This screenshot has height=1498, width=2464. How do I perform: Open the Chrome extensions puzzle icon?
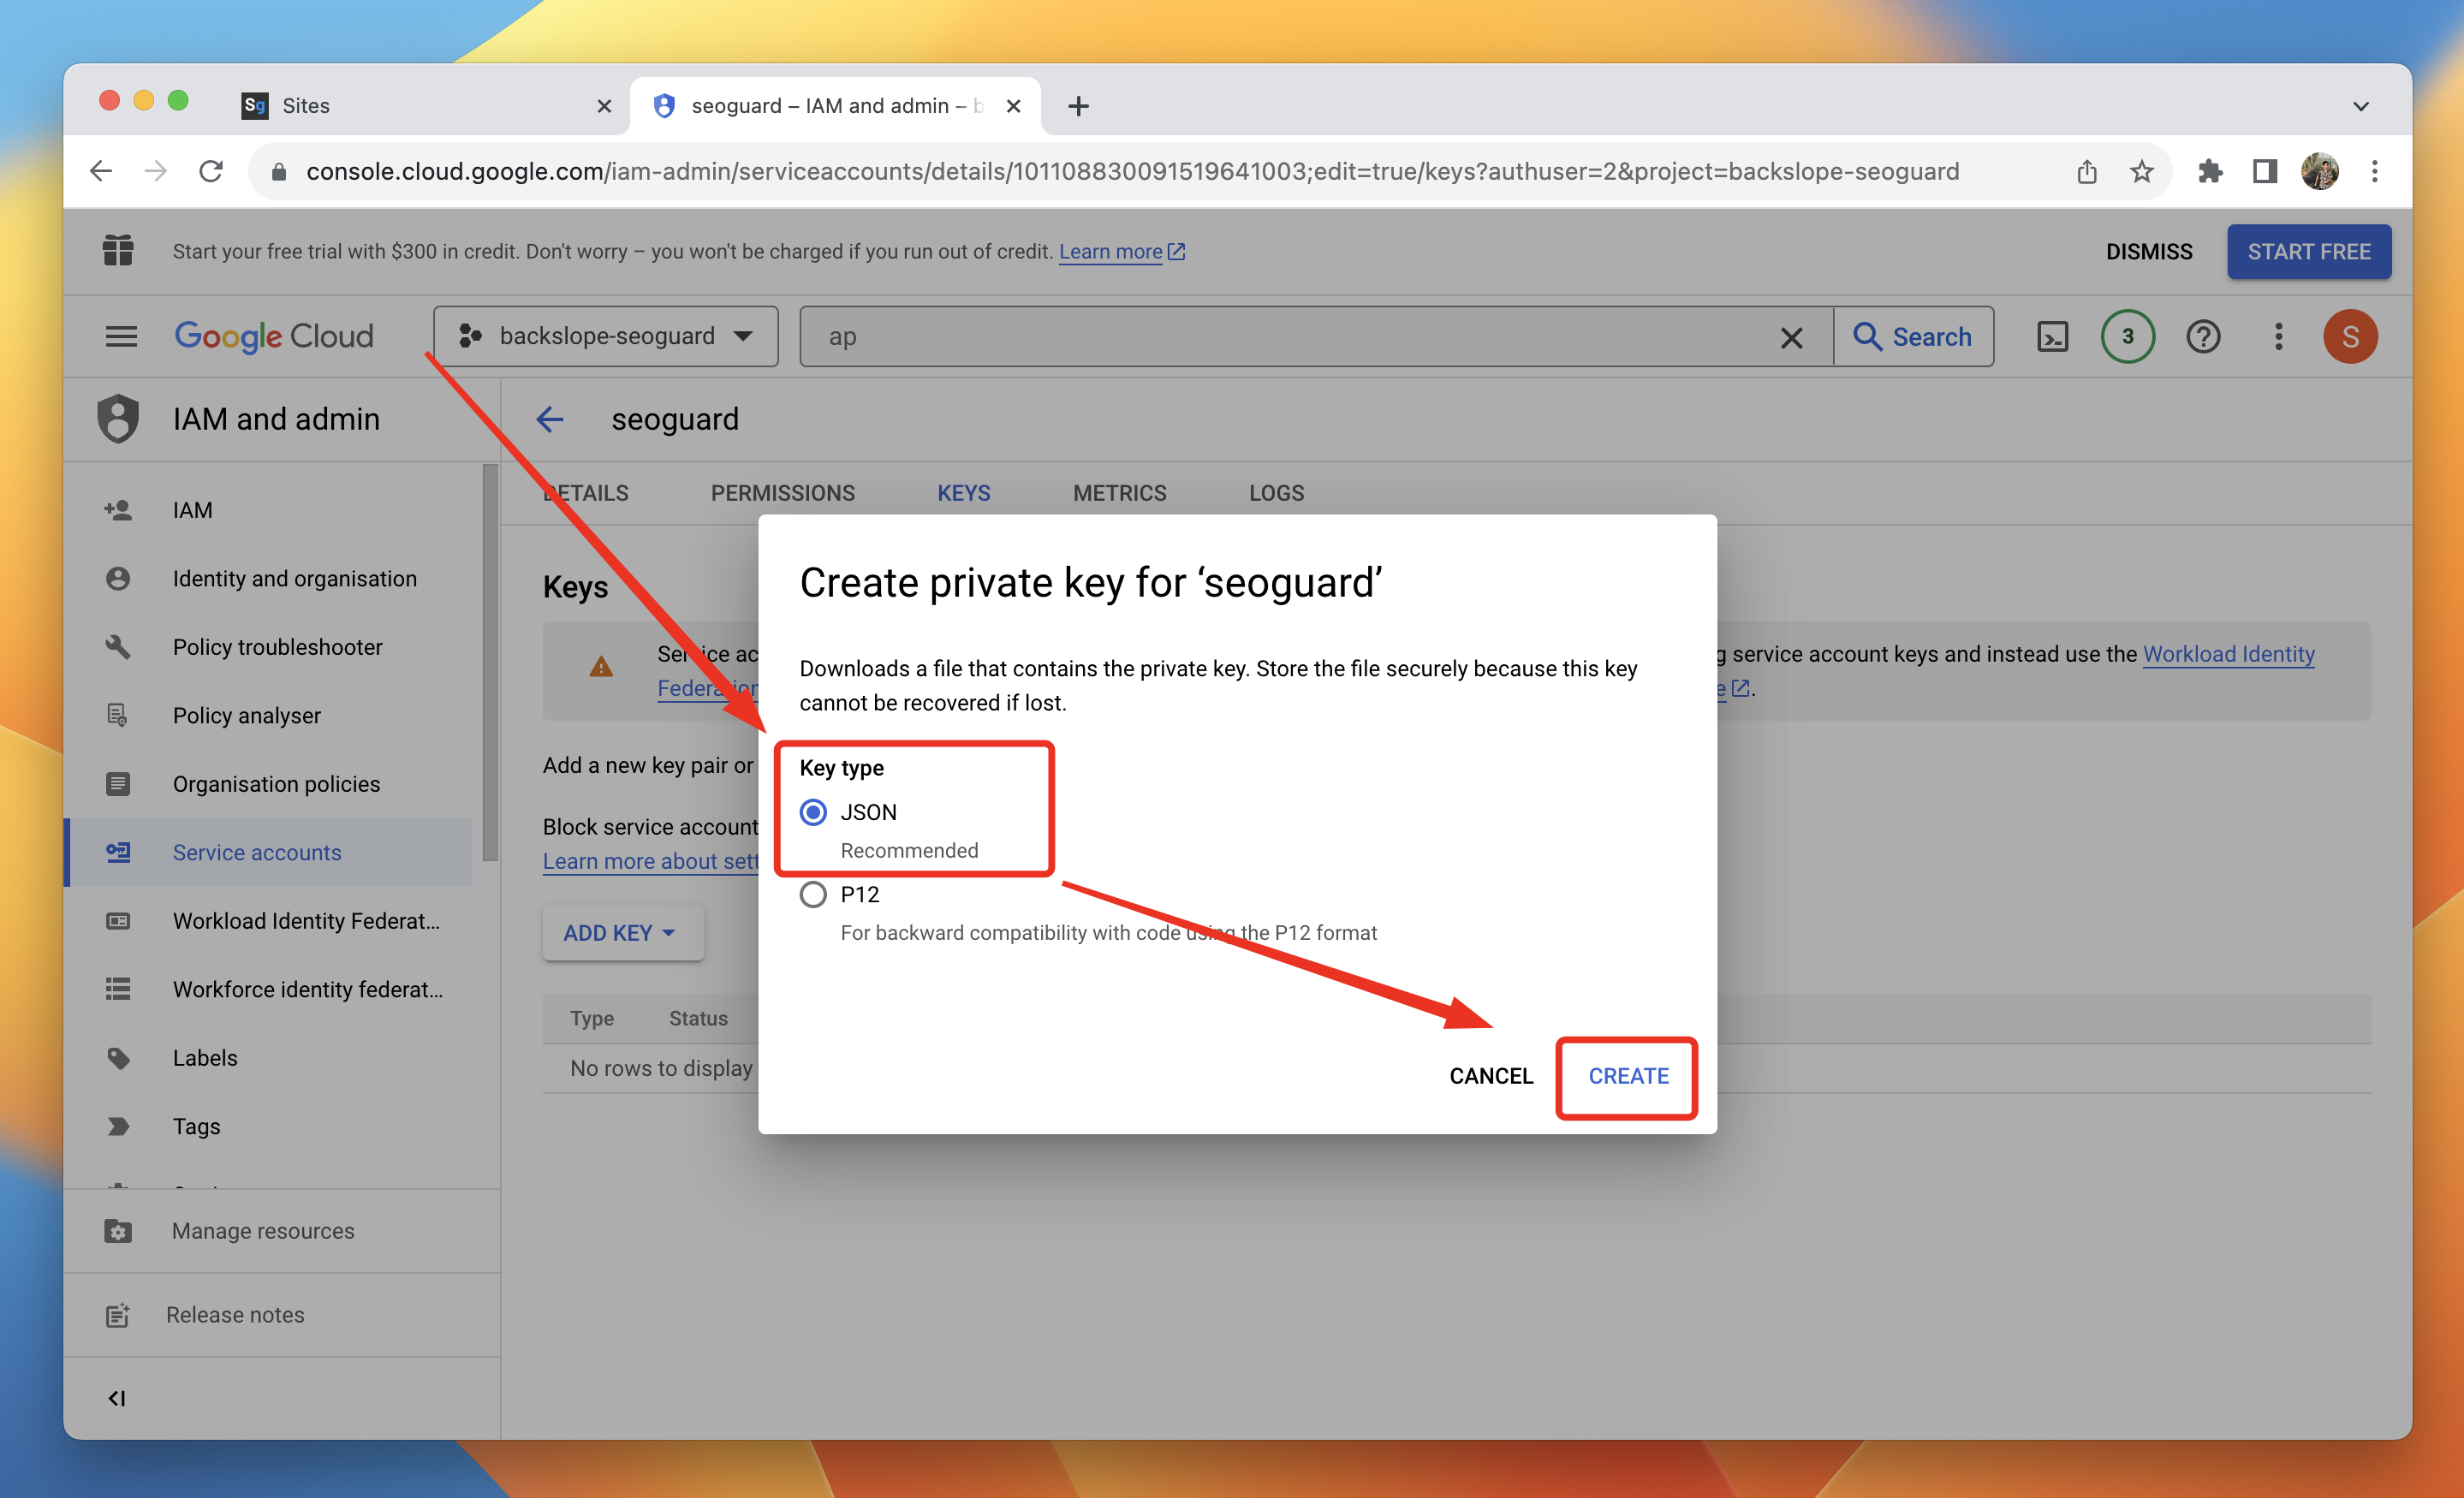coord(2209,172)
